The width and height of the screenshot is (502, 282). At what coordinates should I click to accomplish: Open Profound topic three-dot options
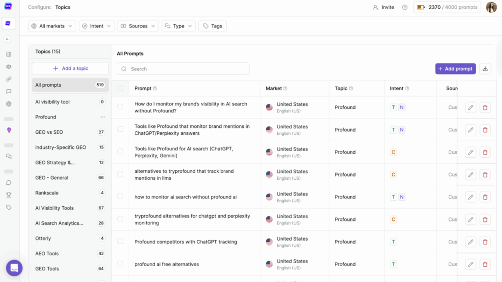pyautogui.click(x=102, y=117)
